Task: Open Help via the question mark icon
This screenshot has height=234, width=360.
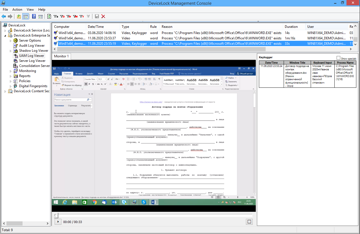Action: click(34, 16)
